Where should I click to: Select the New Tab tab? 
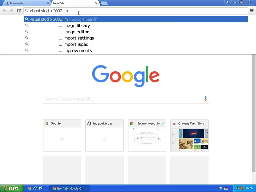click(x=75, y=3)
